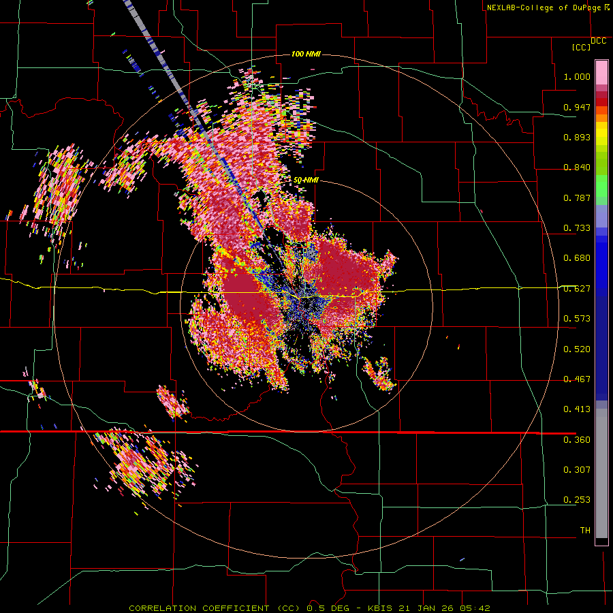Click the 0.840 legend value

[577, 168]
